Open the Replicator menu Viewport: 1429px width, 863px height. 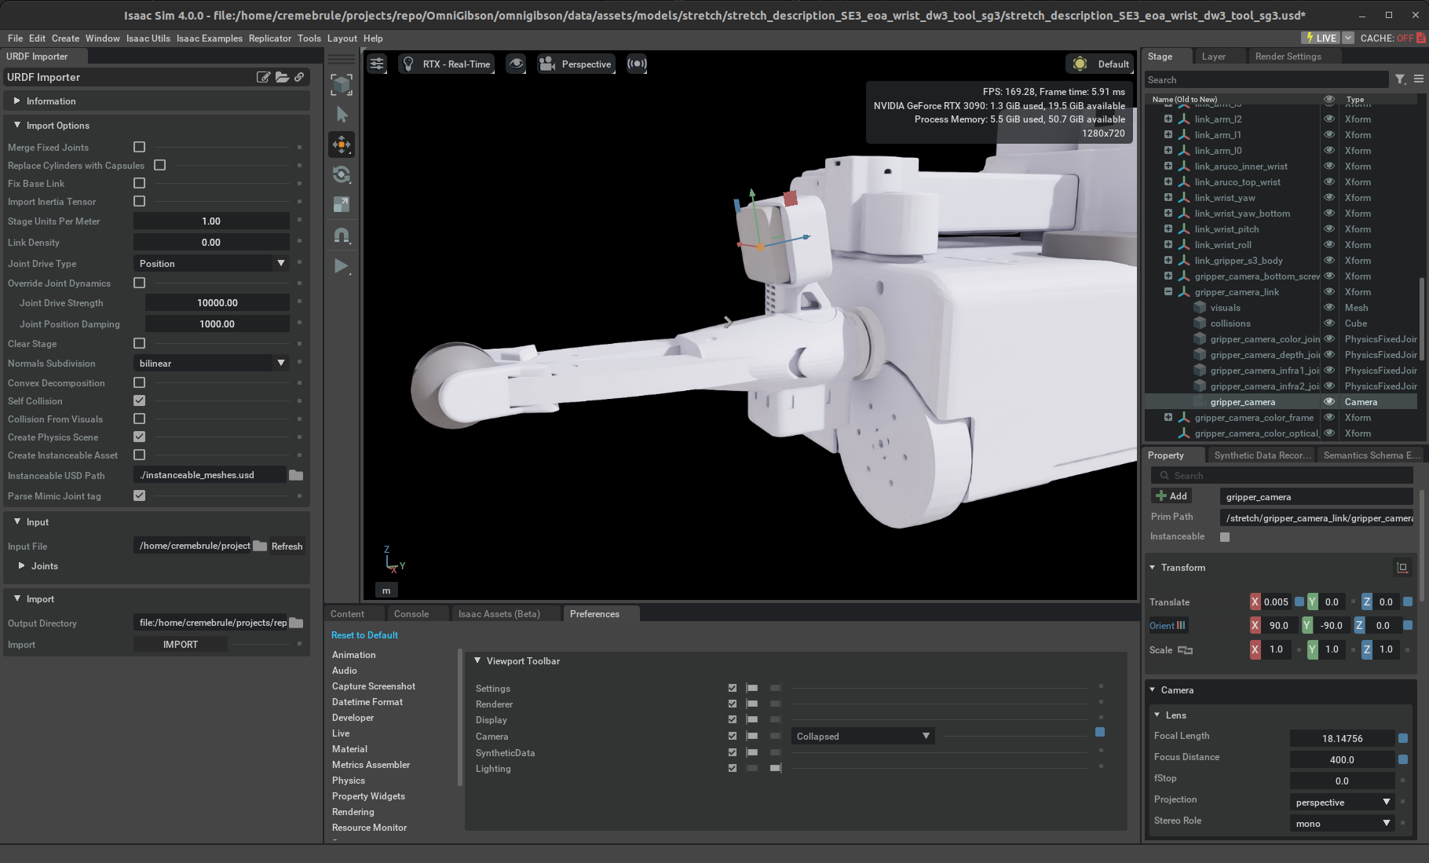(x=270, y=38)
